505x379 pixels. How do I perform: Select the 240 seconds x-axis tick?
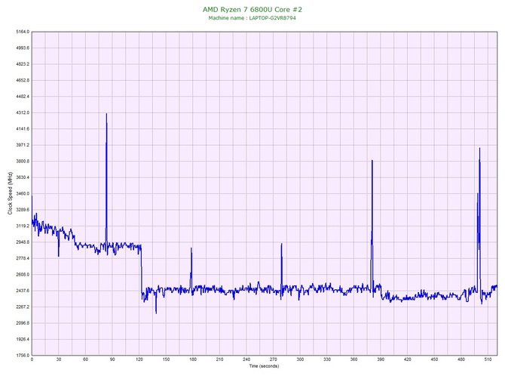click(x=246, y=359)
